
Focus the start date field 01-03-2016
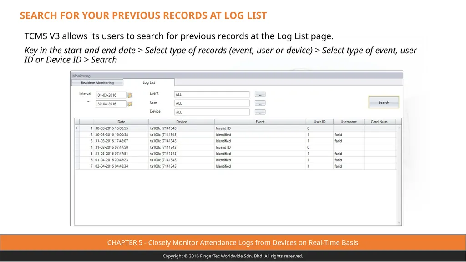point(111,95)
